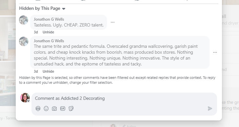
Task: Insert an emoji with the smiley icon
Action: (46, 108)
